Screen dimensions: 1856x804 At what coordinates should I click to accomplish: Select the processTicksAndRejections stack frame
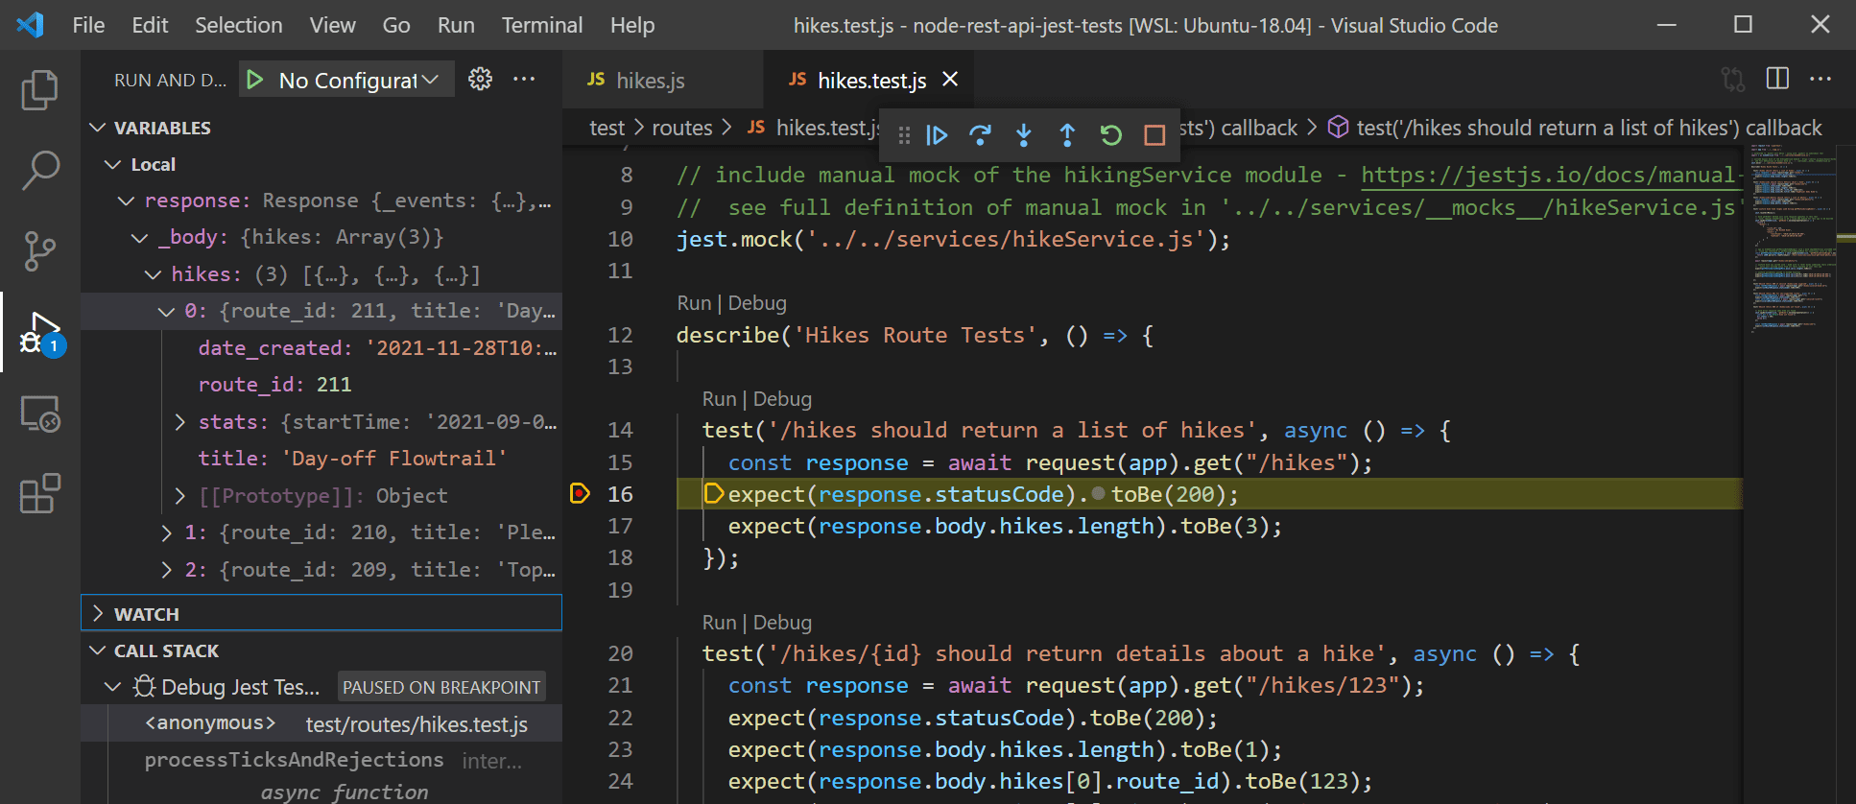[321, 761]
